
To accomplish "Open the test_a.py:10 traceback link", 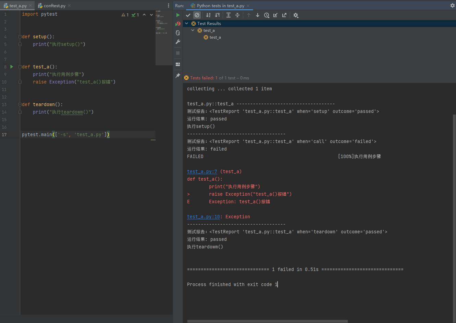I will coord(204,217).
